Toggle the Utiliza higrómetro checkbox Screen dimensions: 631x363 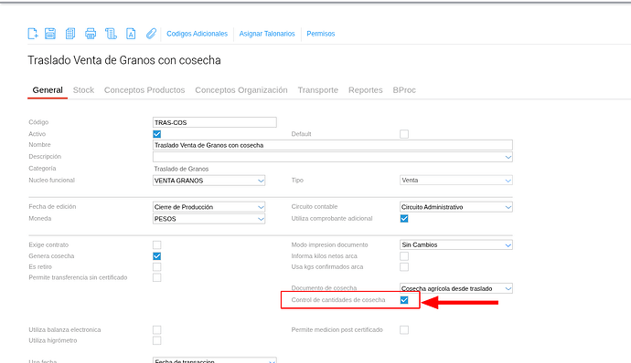tap(157, 340)
